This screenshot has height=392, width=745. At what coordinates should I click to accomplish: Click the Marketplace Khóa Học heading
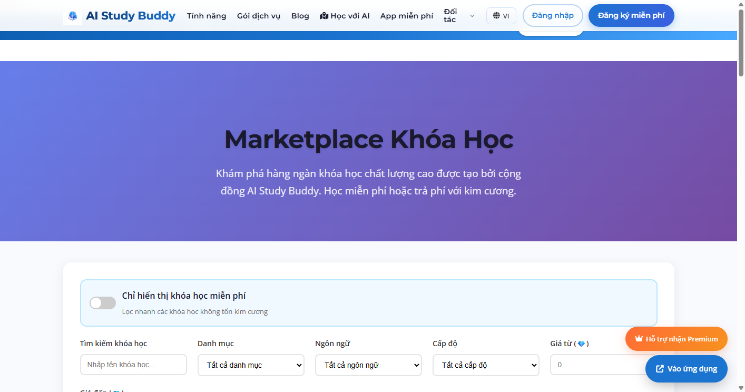tap(369, 140)
